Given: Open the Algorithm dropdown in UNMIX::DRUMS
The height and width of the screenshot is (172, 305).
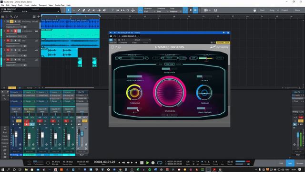Looking at the screenshot, I should 170,58.
